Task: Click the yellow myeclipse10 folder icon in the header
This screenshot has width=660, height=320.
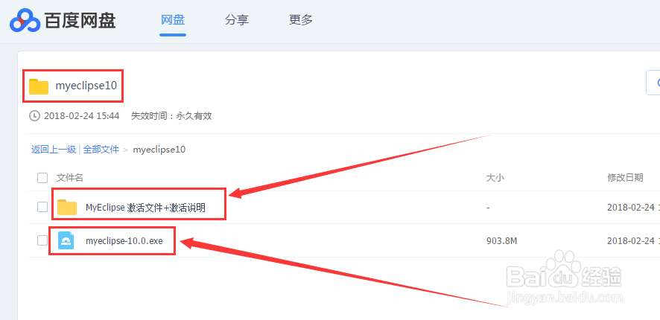Action: [39, 86]
